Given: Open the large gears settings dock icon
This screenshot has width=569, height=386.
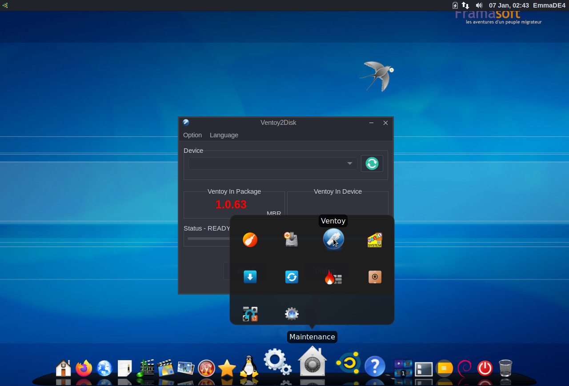Looking at the screenshot, I should click(278, 362).
